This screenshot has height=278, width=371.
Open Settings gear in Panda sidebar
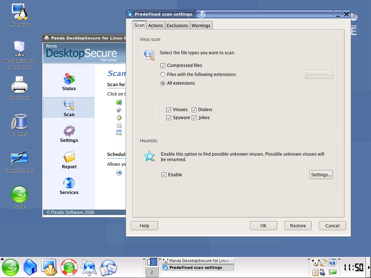point(69,134)
